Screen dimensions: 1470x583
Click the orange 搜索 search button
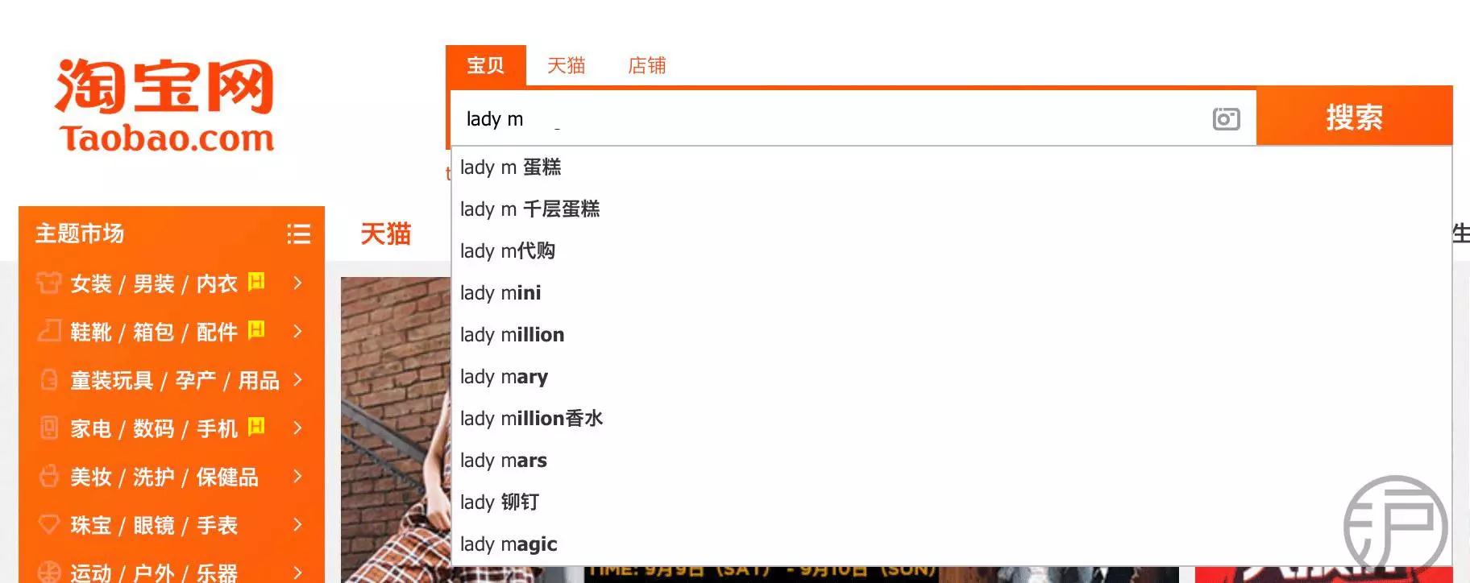coord(1354,118)
